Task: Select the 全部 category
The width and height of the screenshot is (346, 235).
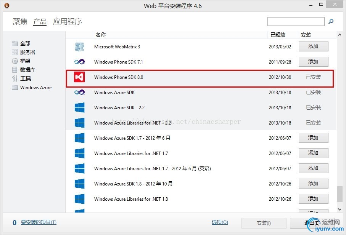Action: pyautogui.click(x=25, y=43)
